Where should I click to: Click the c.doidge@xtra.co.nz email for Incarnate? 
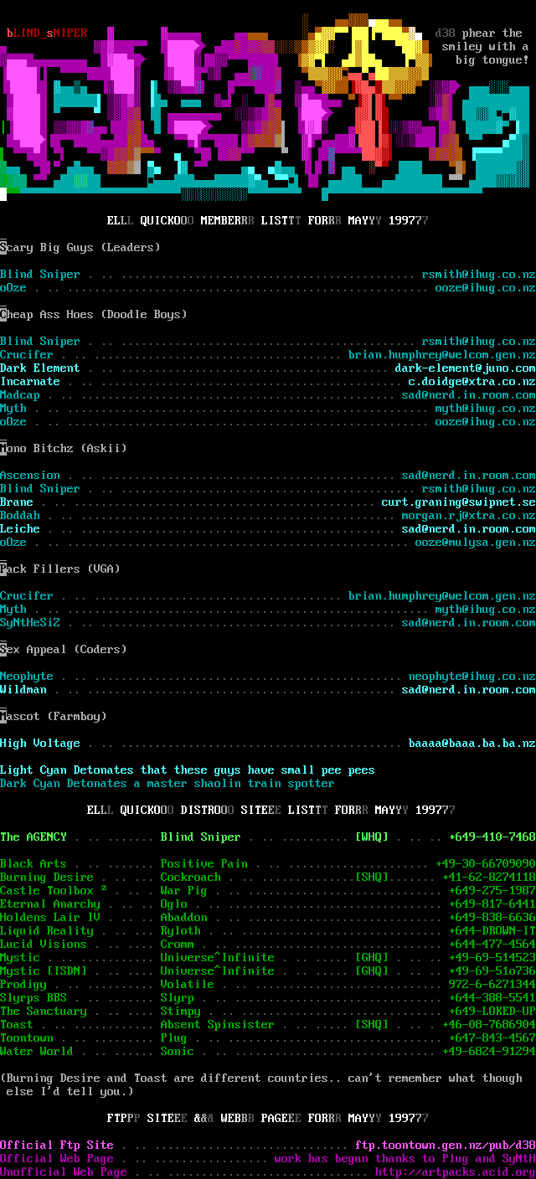tap(472, 382)
